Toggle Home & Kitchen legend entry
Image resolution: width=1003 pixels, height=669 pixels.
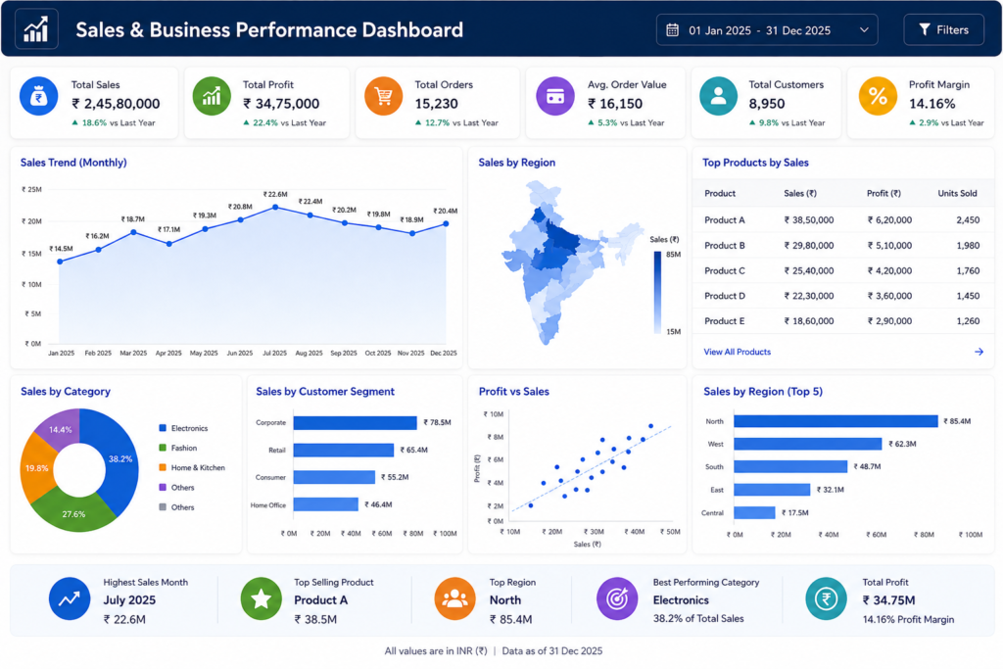coord(192,467)
